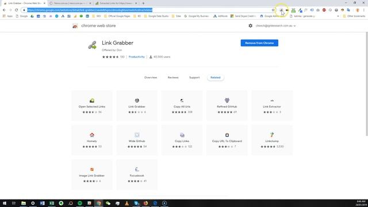Switch to the Overview tab

click(x=151, y=78)
